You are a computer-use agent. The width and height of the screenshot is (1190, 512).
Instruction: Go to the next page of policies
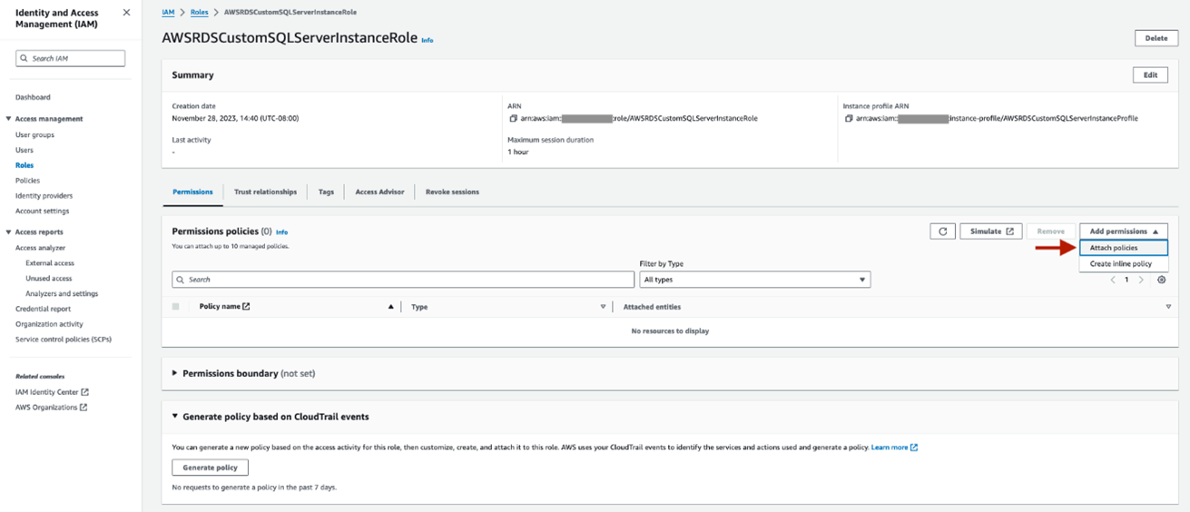(x=1141, y=280)
